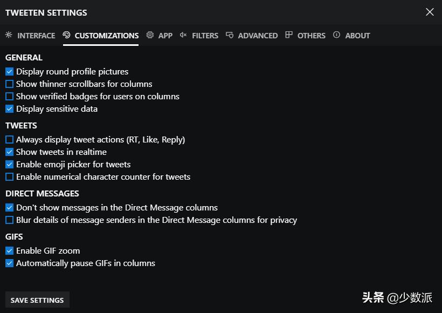Click the Interface tab sun icon
This screenshot has height=313, width=442.
click(9, 35)
